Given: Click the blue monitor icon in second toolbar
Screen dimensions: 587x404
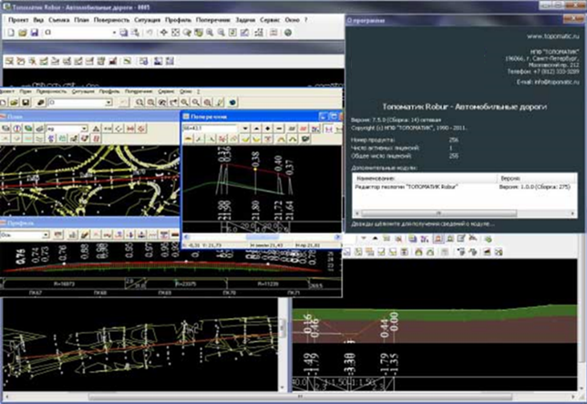Looking at the screenshot, I should 159,61.
